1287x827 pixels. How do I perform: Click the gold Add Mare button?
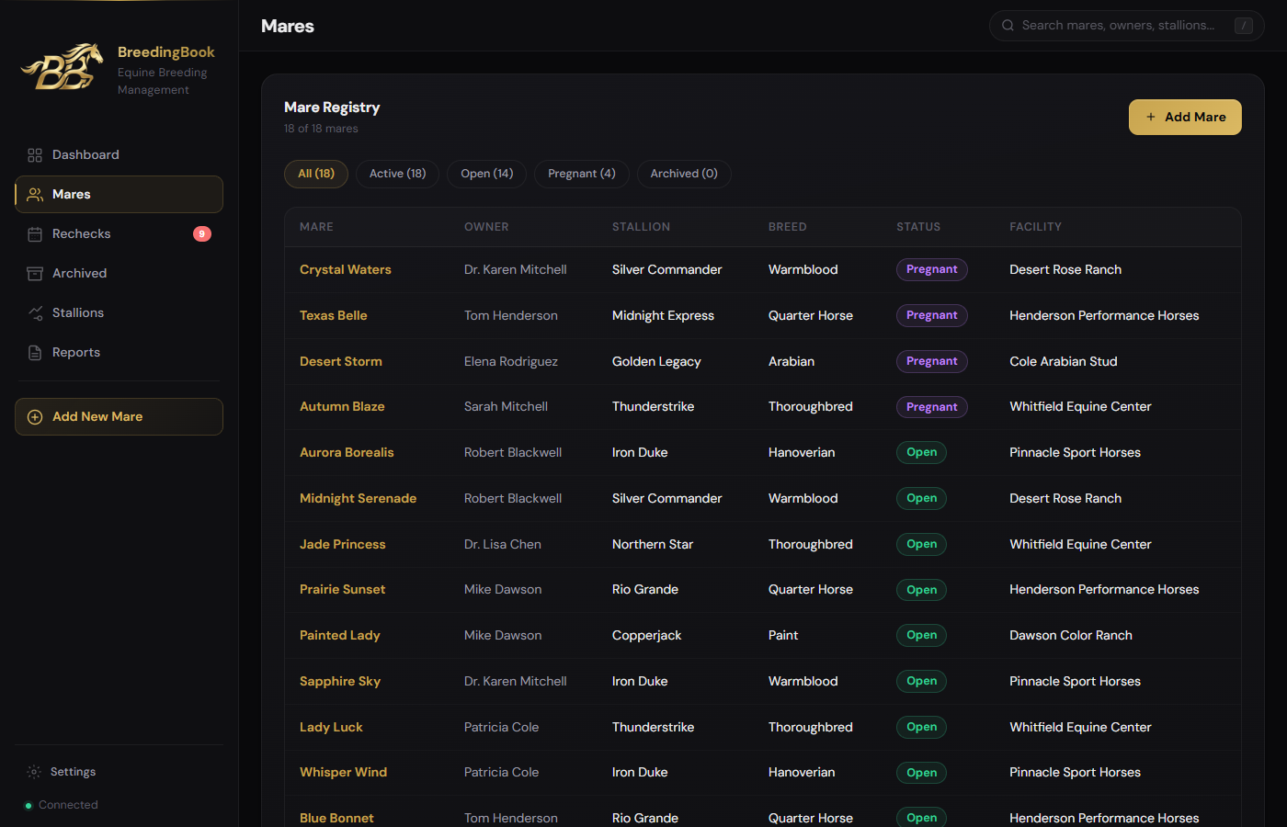1185,118
